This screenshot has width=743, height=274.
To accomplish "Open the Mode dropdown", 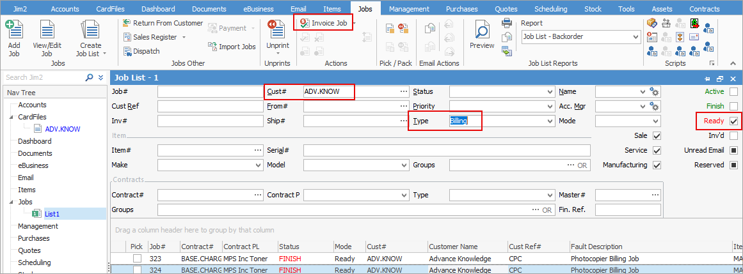I will [x=656, y=121].
